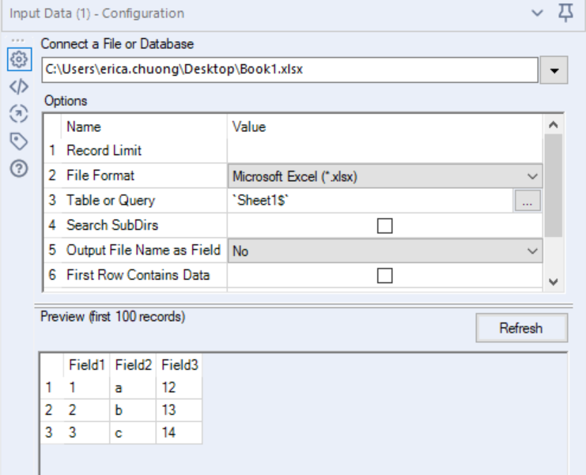Viewport: 586px width, 475px height.
Task: Click the Field3 preview column header
Action: tap(180, 365)
